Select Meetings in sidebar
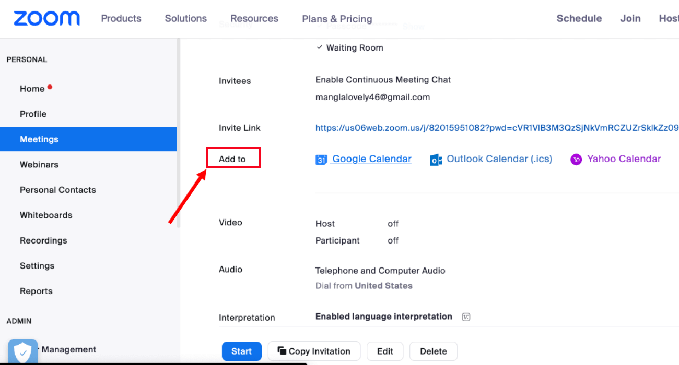The image size is (679, 365). tap(88, 139)
